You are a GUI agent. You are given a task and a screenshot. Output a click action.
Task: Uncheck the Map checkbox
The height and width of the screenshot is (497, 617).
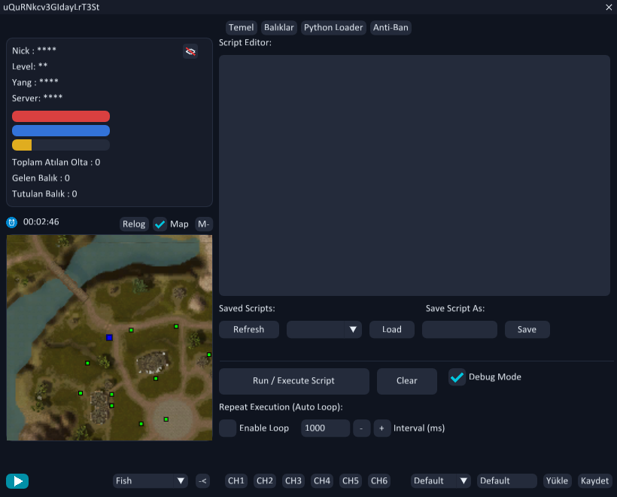tap(160, 224)
